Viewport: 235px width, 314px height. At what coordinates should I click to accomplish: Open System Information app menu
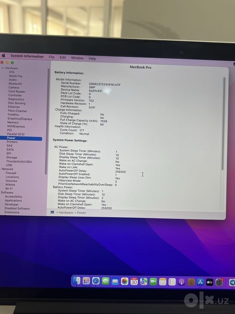click(x=27, y=56)
